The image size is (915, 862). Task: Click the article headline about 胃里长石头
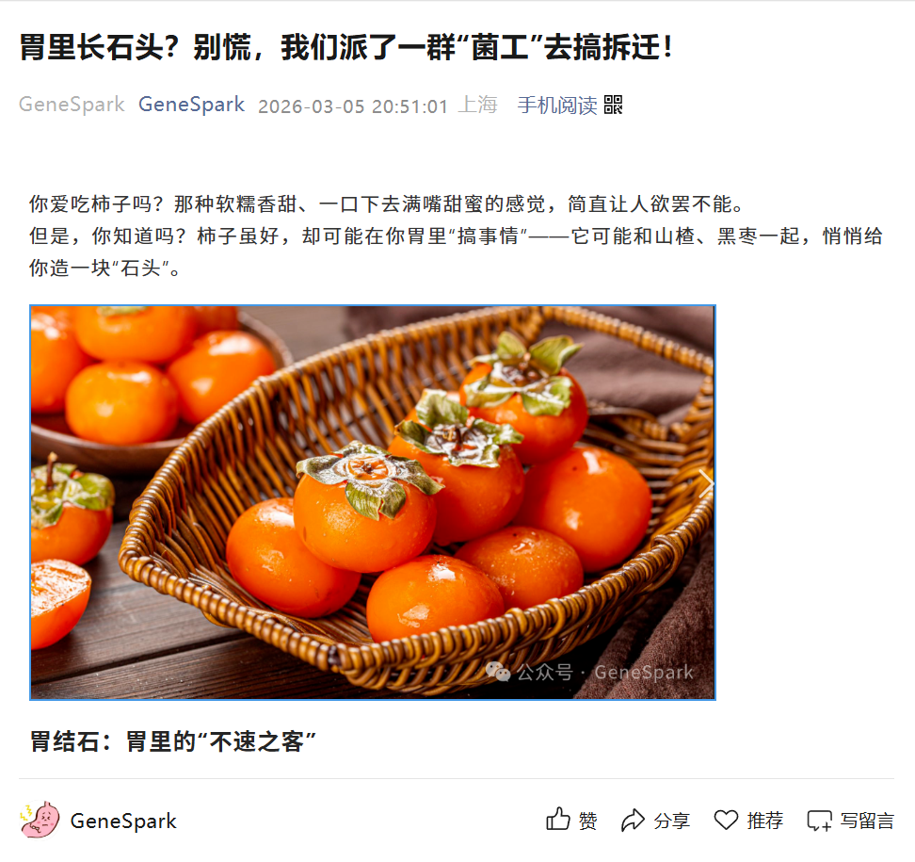pyautogui.click(x=346, y=47)
